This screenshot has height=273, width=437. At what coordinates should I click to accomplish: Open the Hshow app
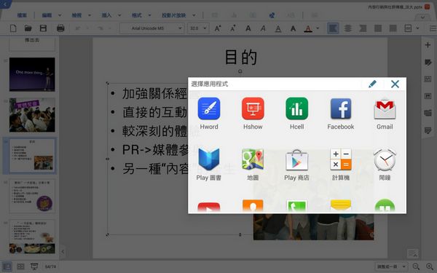[x=253, y=113]
